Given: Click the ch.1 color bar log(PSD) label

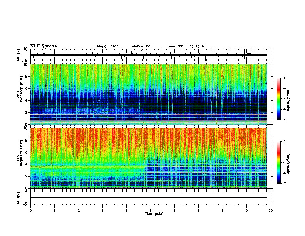Looking at the screenshot, I should (288, 101).
